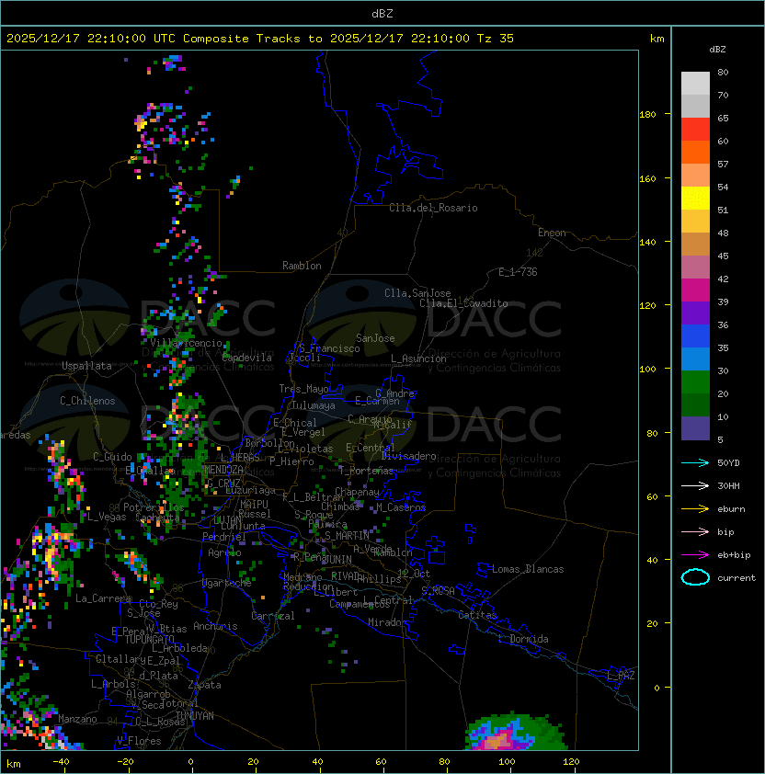Click the eb+bip magenta arrow legend icon

click(x=695, y=555)
